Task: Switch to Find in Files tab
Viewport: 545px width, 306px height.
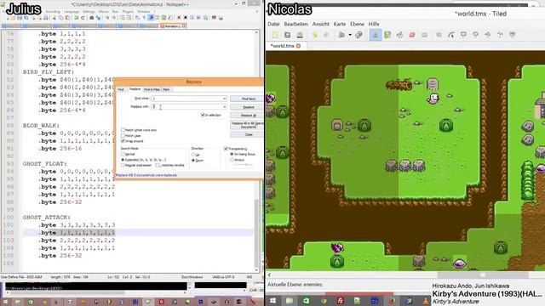Action: [152, 89]
